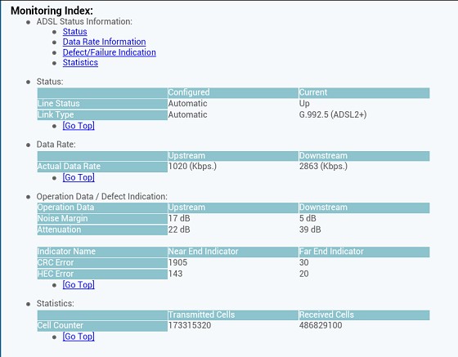
Task: Click Go Top below the Link Type row
Action: 79,126
